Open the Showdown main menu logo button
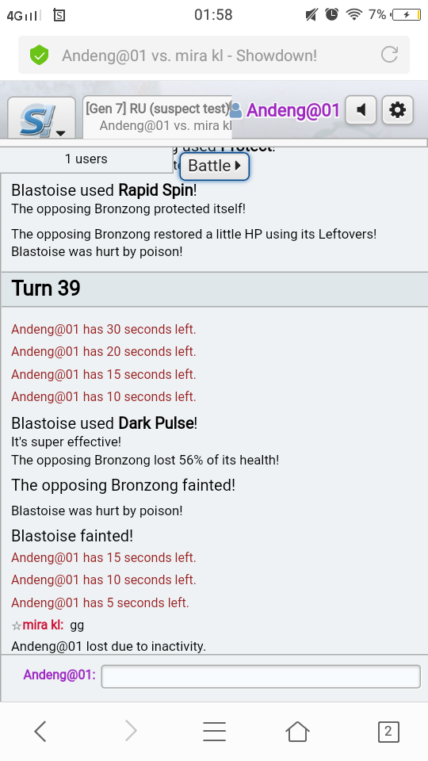The height and width of the screenshot is (761, 428). tap(42, 118)
